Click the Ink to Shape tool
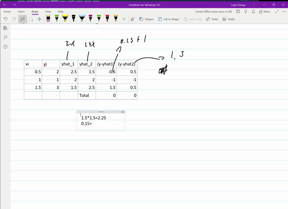 pos(168,19)
